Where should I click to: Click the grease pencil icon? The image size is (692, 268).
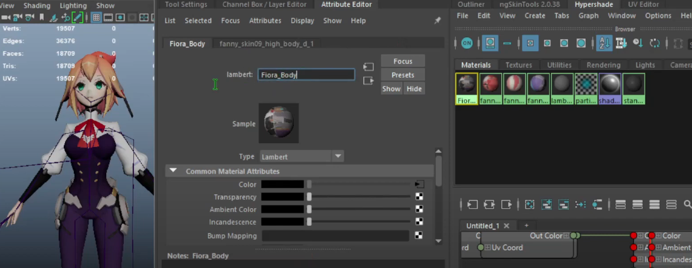[78, 18]
